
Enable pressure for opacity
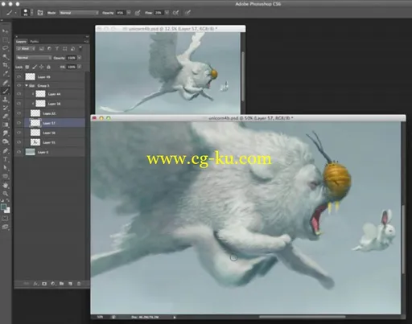(x=138, y=13)
